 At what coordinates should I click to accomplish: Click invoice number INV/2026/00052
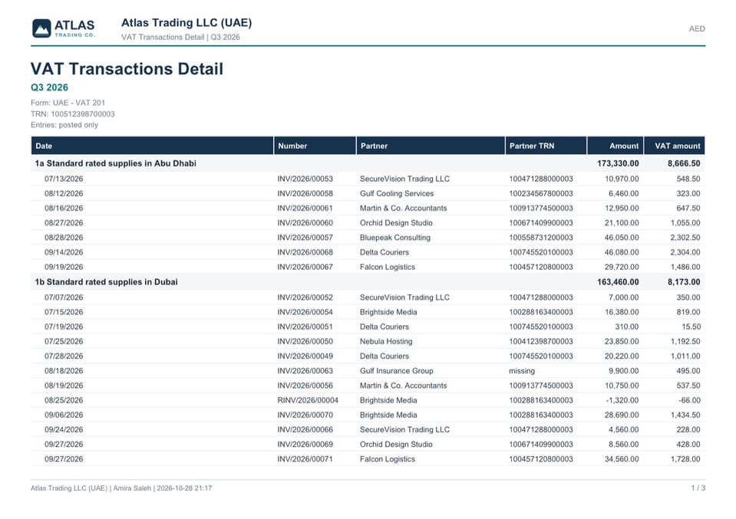coord(305,297)
